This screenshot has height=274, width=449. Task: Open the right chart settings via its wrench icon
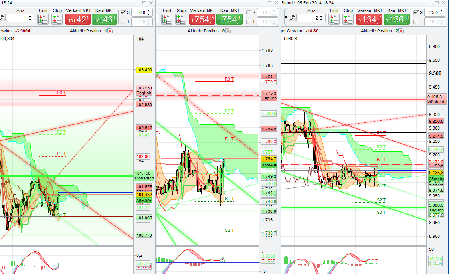(x=293, y=17)
